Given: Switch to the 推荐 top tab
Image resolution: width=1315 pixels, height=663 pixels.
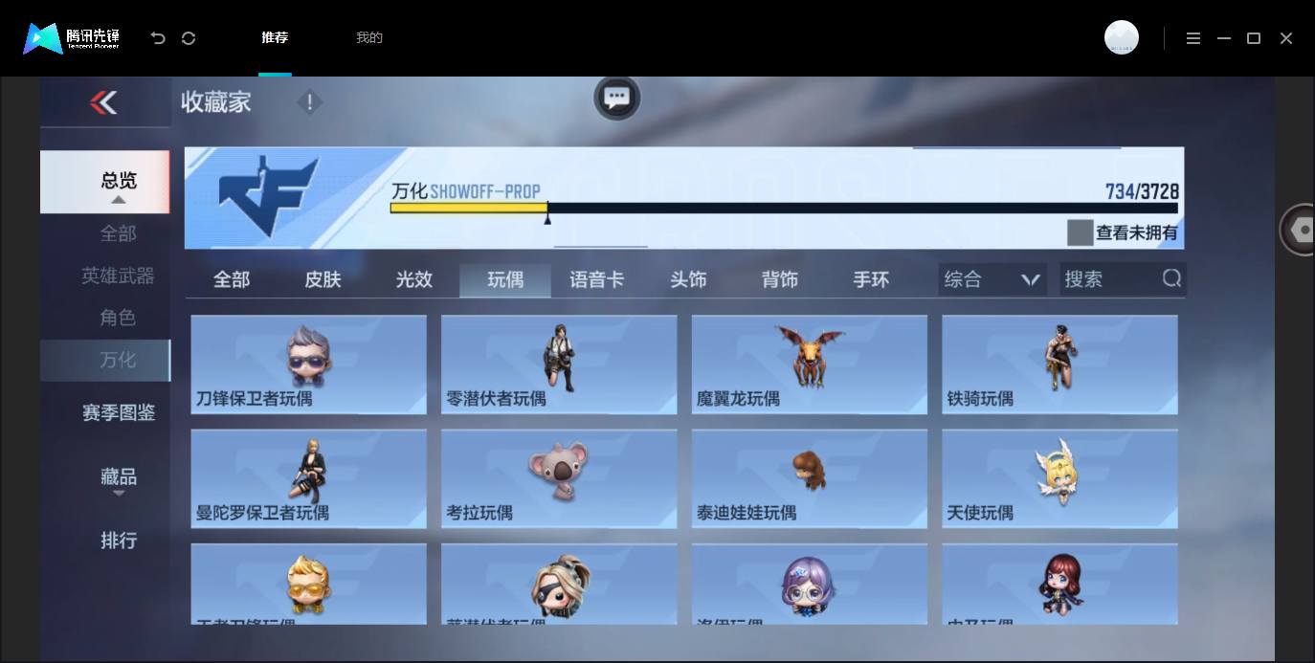Looking at the screenshot, I should [x=275, y=38].
